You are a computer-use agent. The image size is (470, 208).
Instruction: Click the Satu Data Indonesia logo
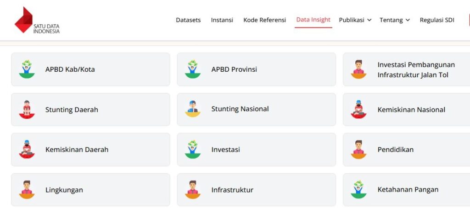pyautogui.click(x=37, y=21)
